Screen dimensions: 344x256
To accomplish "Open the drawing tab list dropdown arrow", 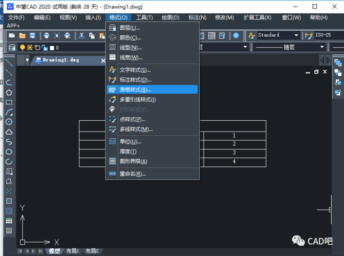I will 27,60.
